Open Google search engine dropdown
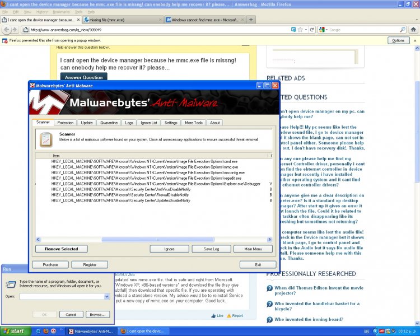 click(323, 30)
